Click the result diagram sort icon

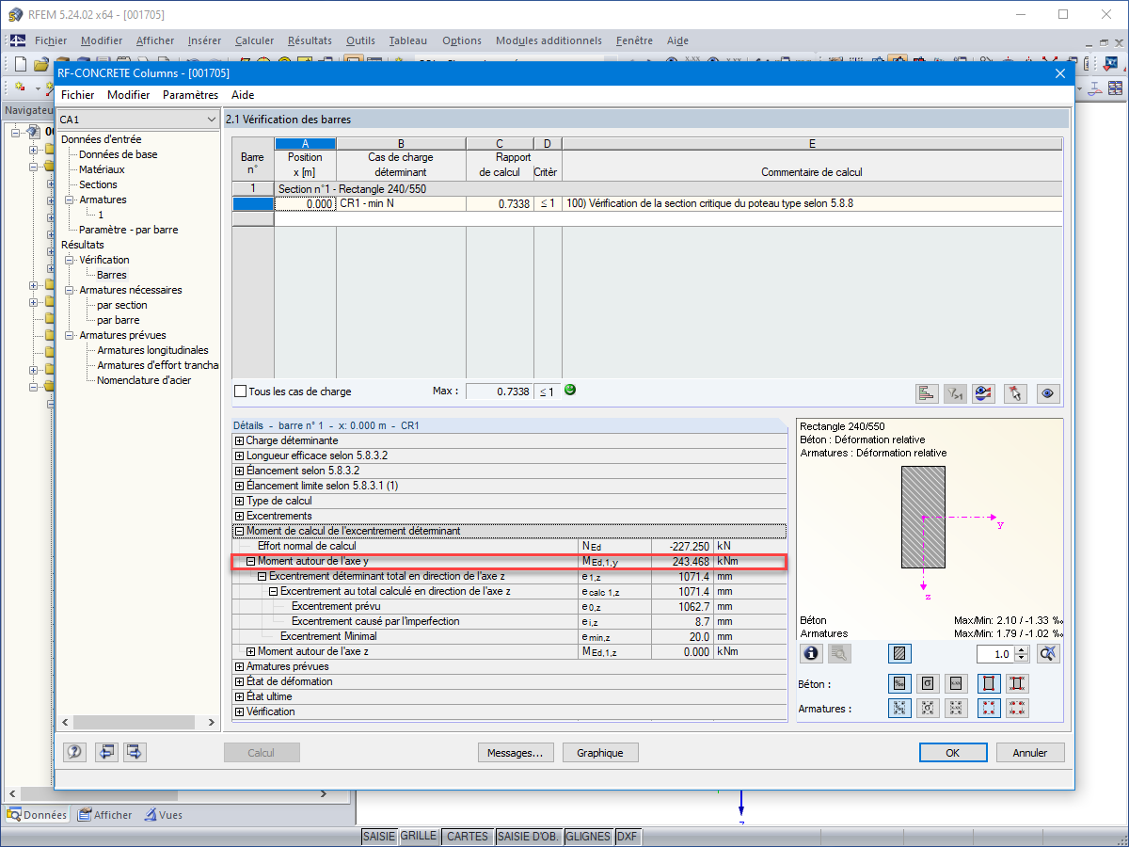928,393
